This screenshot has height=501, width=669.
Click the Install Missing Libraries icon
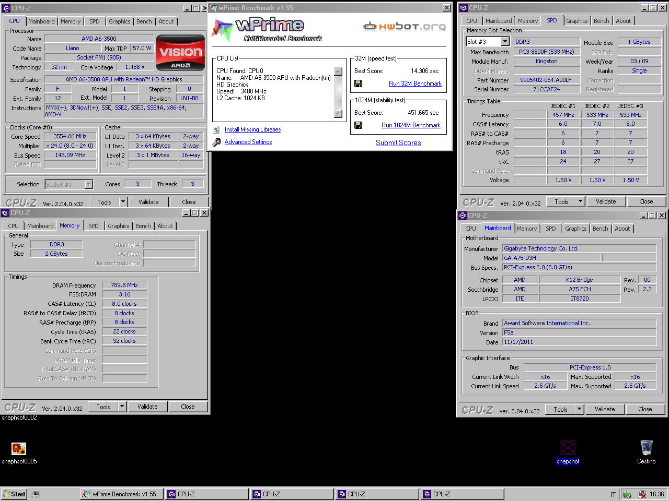pyautogui.click(x=216, y=130)
